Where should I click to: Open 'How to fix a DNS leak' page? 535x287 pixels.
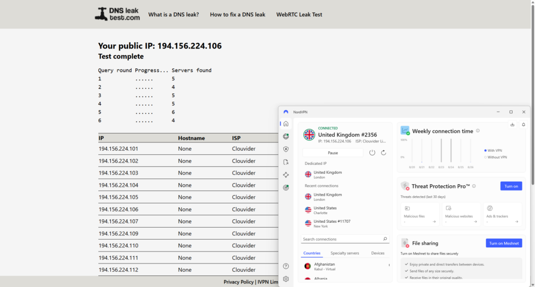click(x=238, y=15)
